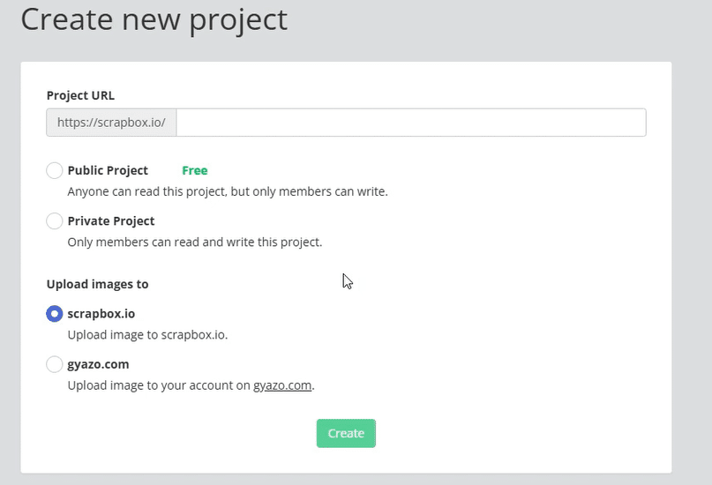This screenshot has width=712, height=485.
Task: Click the green "Free" badge
Action: pos(194,171)
